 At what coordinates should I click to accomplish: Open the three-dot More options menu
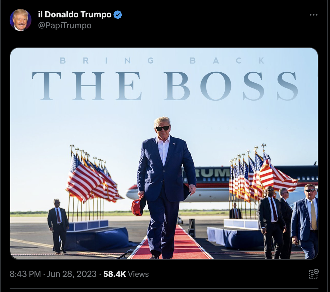[313, 15]
